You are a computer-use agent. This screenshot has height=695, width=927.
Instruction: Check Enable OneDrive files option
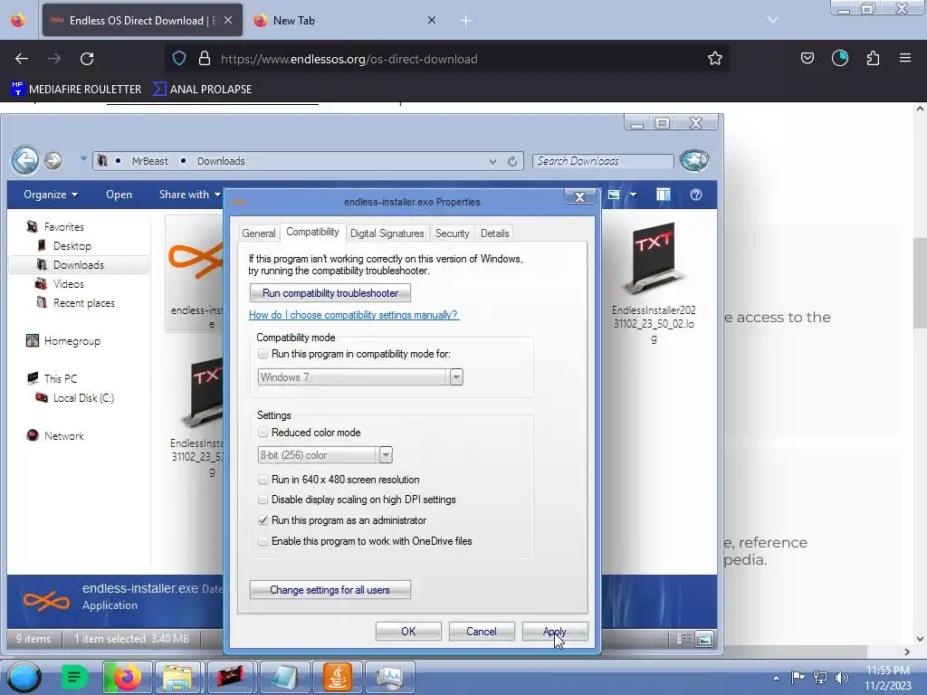click(x=263, y=541)
